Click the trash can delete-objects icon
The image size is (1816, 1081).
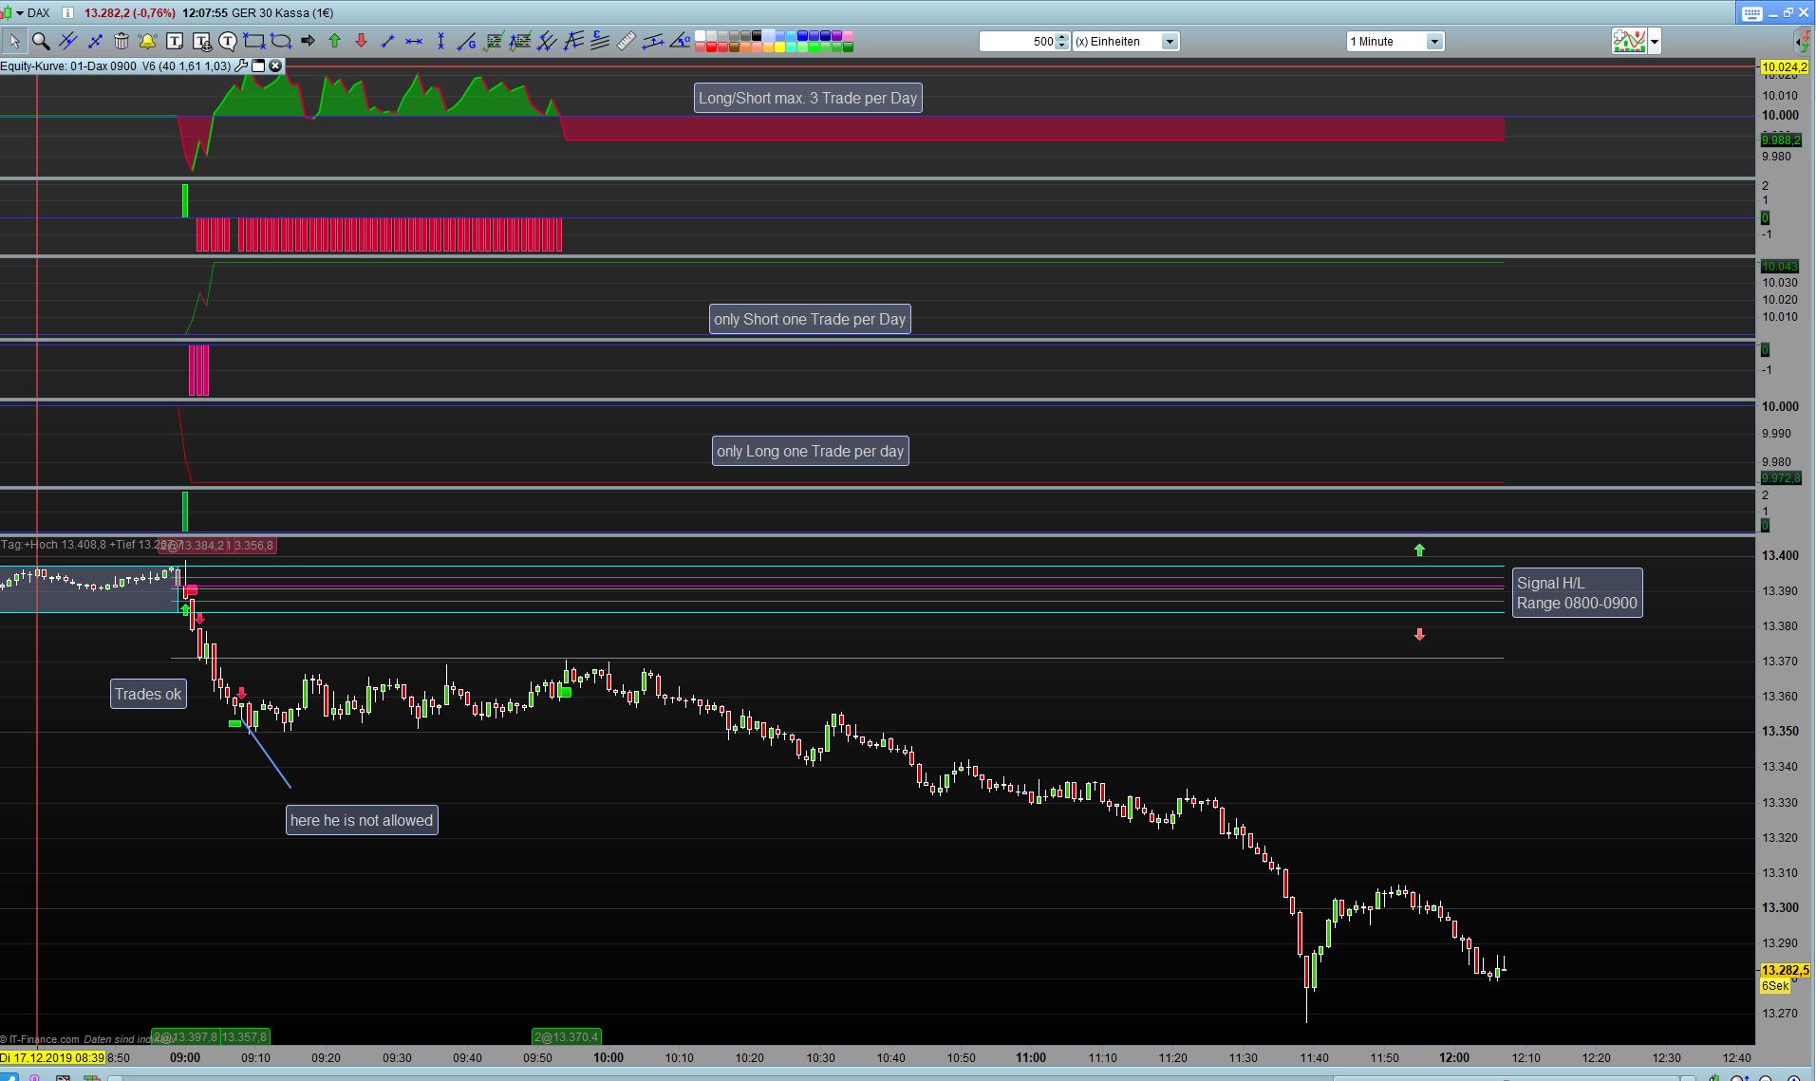pyautogui.click(x=122, y=41)
